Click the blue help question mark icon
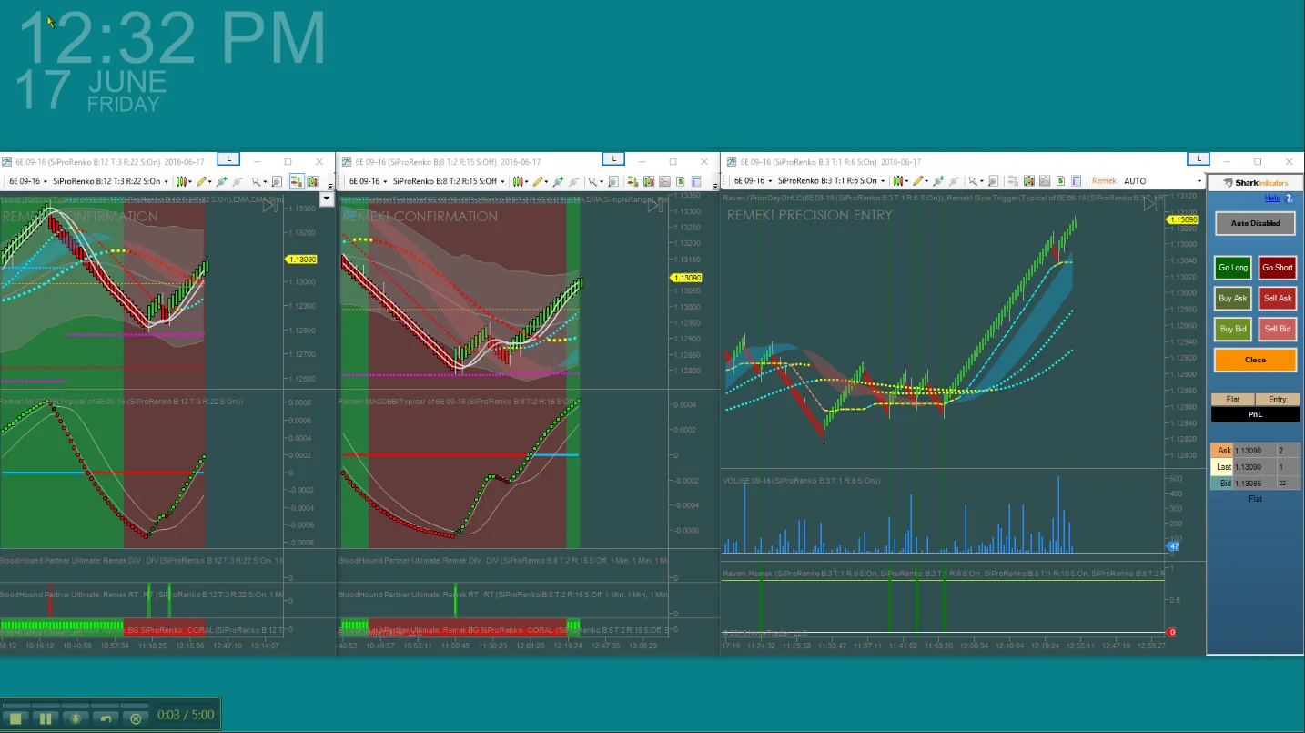1305x733 pixels. coord(1289,198)
